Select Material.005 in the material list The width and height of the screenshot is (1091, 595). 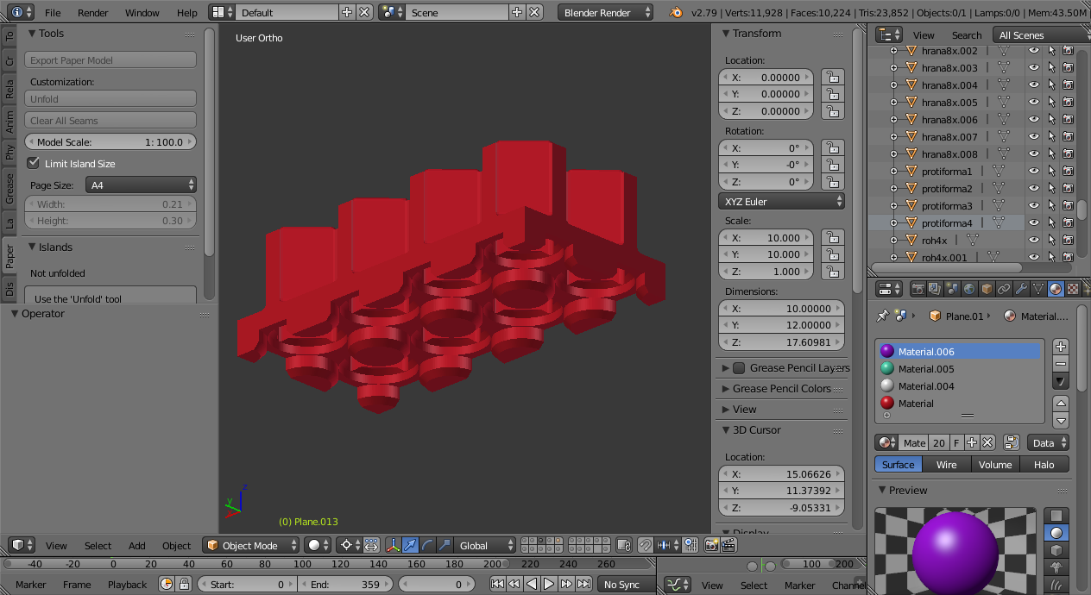coord(959,368)
